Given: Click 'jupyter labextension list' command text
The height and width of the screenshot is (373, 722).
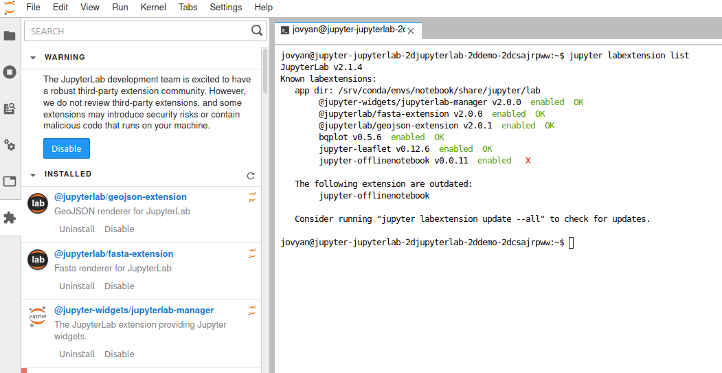Looking at the screenshot, I should (629, 55).
